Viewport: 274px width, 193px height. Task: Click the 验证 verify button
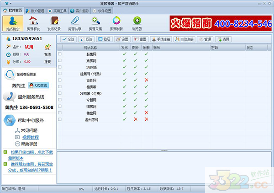tap(104, 39)
